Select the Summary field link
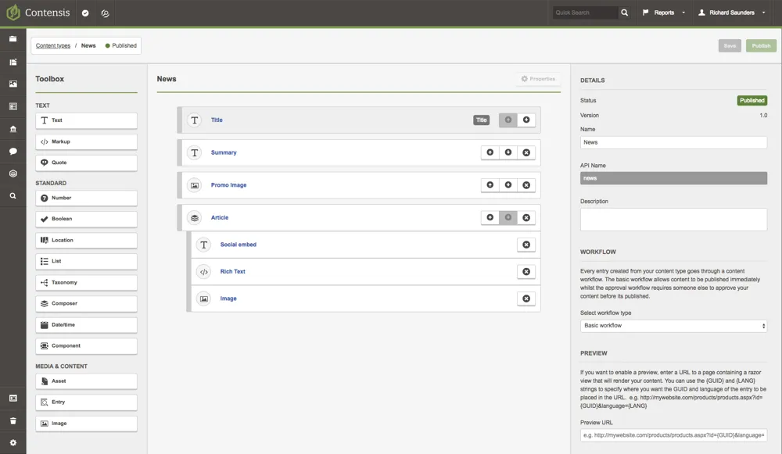Viewport: 782px width, 454px height. click(224, 152)
